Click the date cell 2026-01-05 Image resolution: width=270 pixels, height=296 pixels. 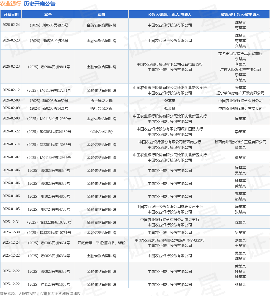click(11, 209)
